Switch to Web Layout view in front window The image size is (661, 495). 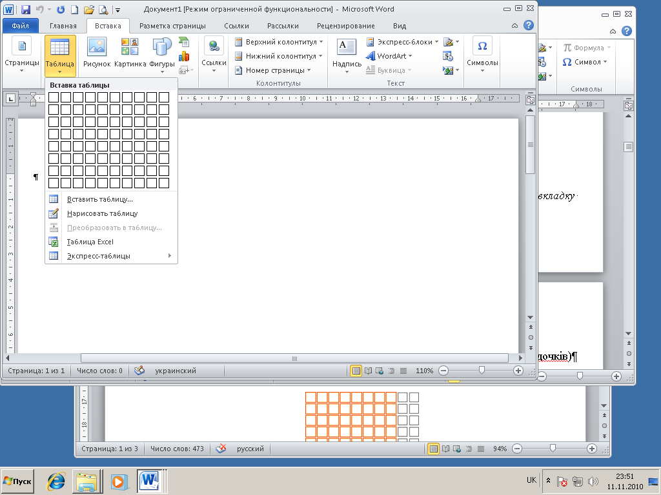coord(380,371)
